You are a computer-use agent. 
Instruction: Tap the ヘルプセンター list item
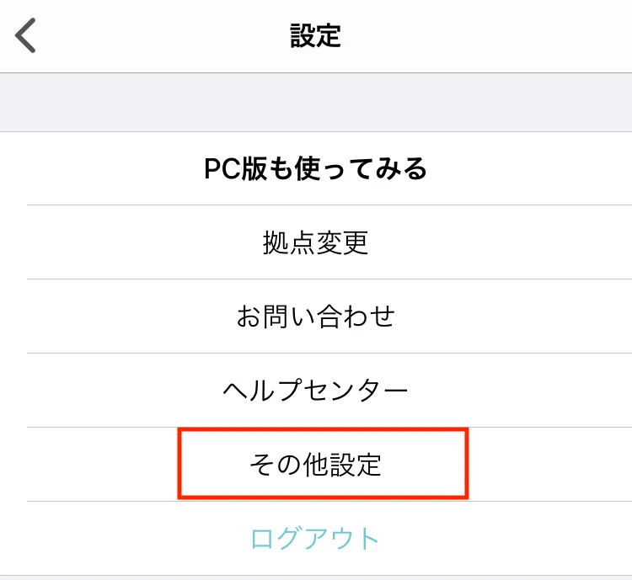316,391
